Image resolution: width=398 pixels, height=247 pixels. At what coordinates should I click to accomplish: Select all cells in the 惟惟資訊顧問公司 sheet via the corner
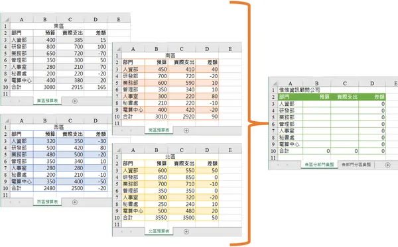click(x=275, y=83)
